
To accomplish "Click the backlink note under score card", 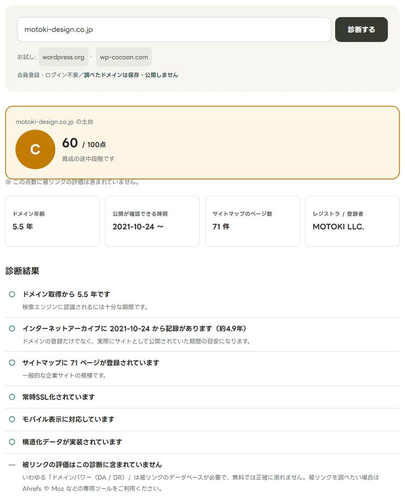I will (x=73, y=182).
